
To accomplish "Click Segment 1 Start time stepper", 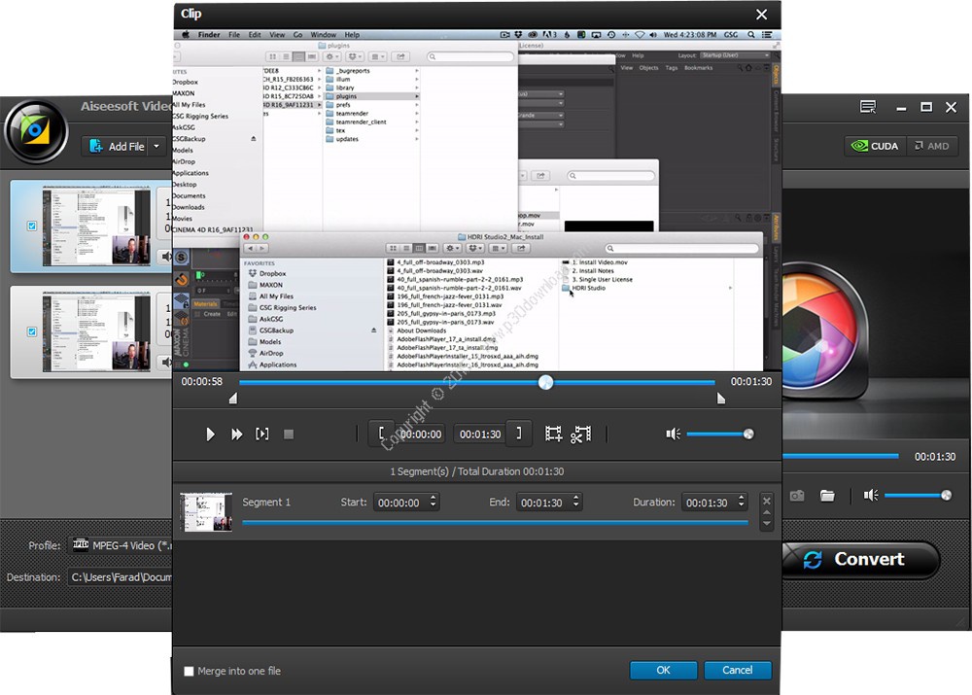I will 434,502.
